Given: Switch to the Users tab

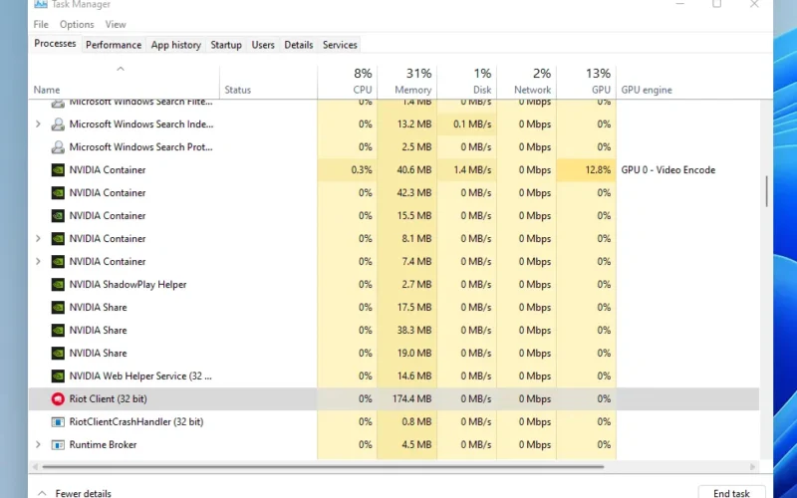Looking at the screenshot, I should [263, 45].
